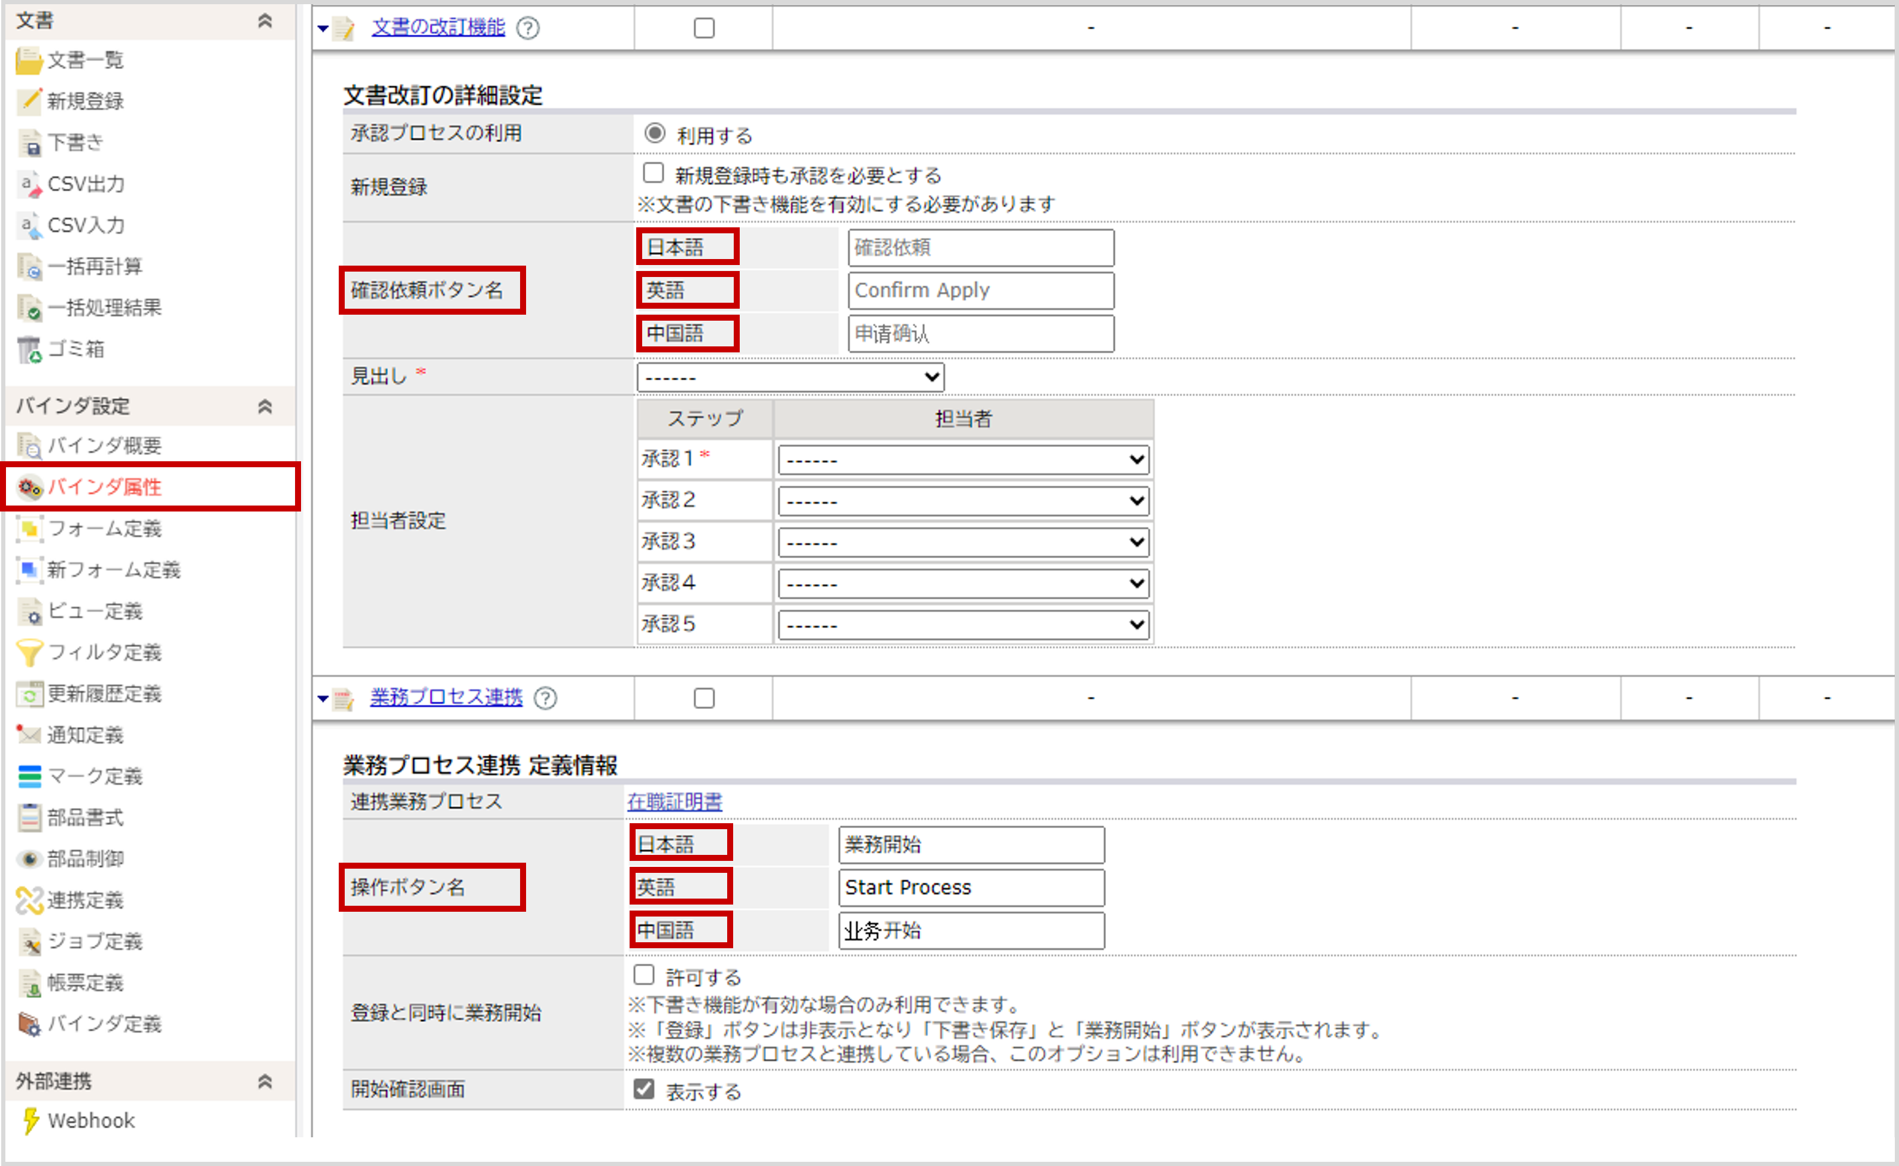Viewport: 1899px width, 1166px height.
Task: Open バインダ属性 in the sidebar
Action: click(x=104, y=486)
